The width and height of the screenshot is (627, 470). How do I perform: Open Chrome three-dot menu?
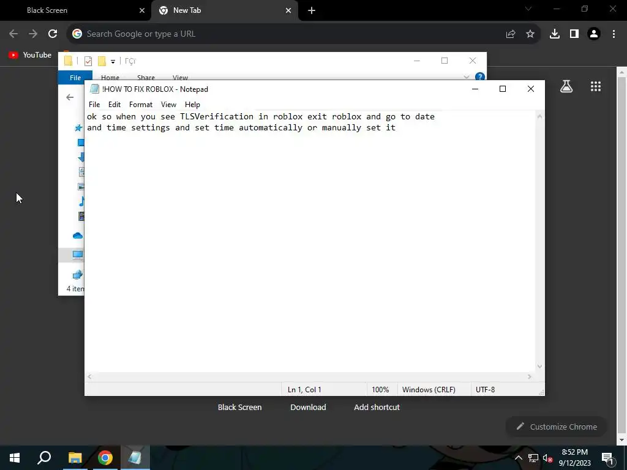pos(614,34)
